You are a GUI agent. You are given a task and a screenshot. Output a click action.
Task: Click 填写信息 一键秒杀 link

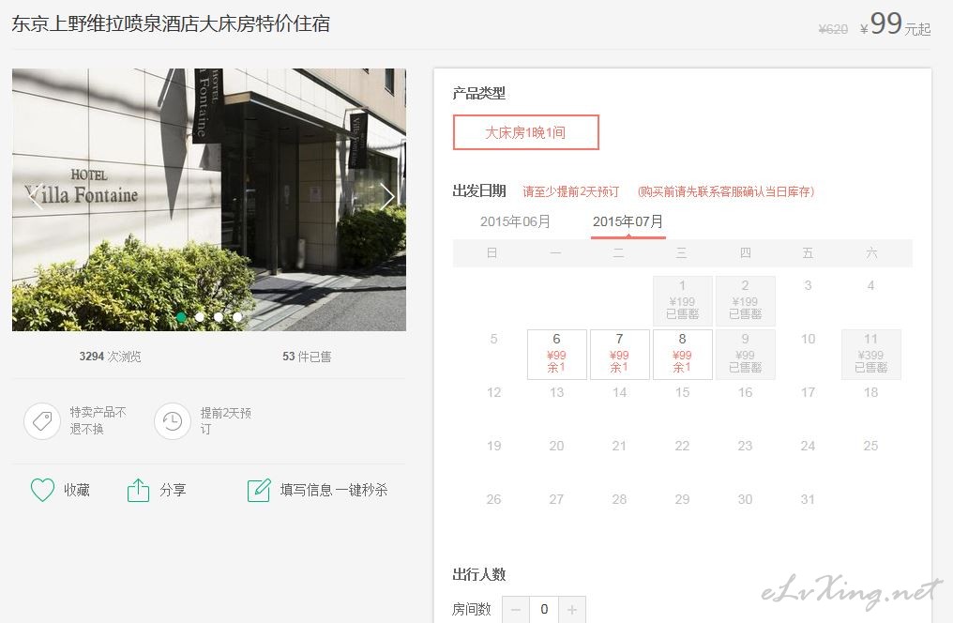[334, 490]
